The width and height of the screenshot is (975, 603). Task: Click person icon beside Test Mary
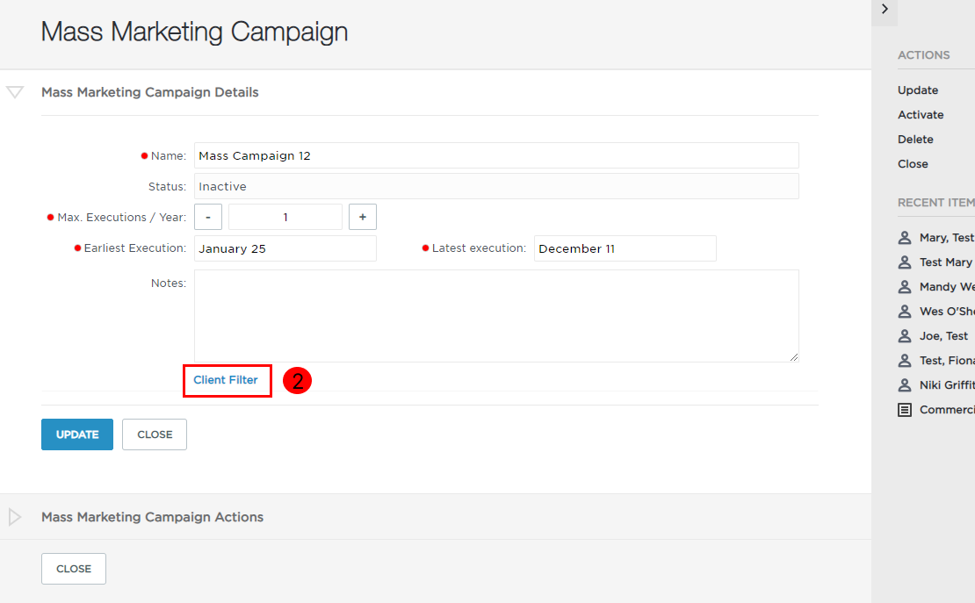(x=905, y=262)
